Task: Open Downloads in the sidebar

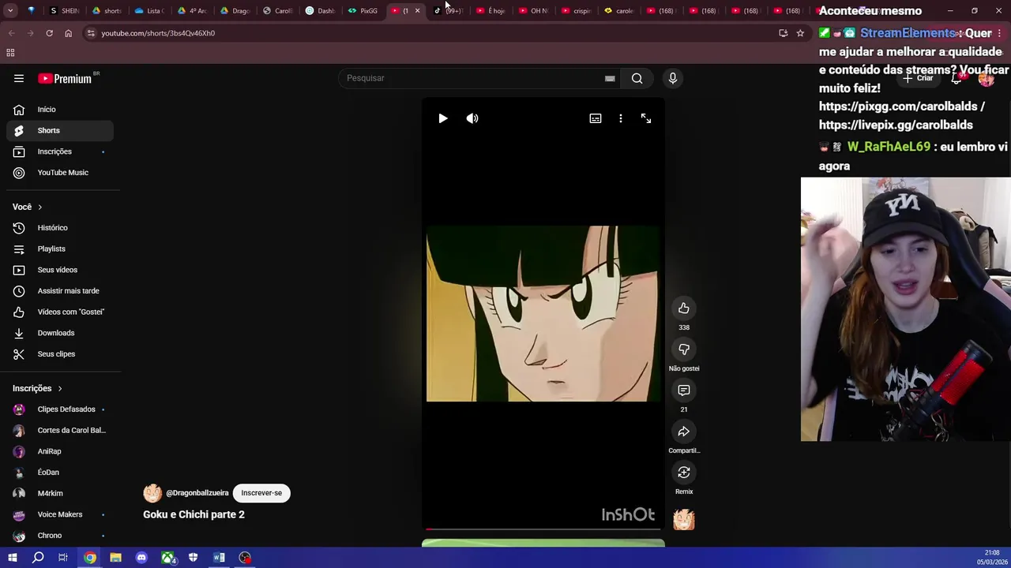Action: click(60, 333)
